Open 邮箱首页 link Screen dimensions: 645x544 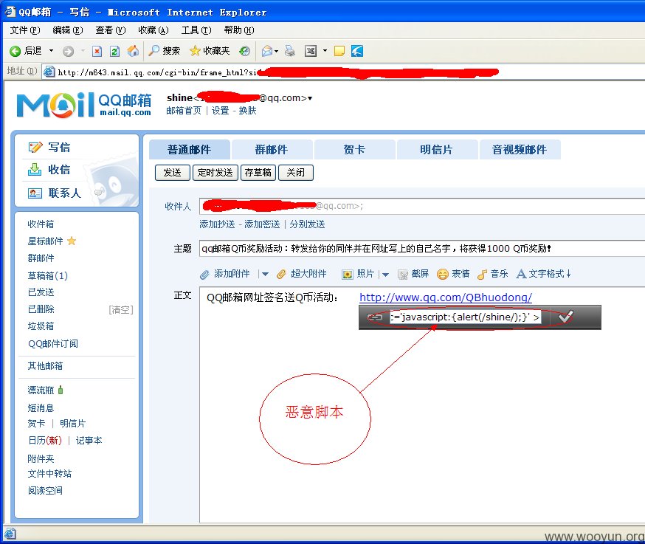(184, 111)
